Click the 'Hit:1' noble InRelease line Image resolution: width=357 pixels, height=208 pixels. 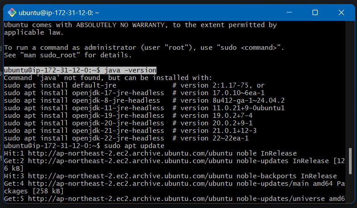pos(150,153)
